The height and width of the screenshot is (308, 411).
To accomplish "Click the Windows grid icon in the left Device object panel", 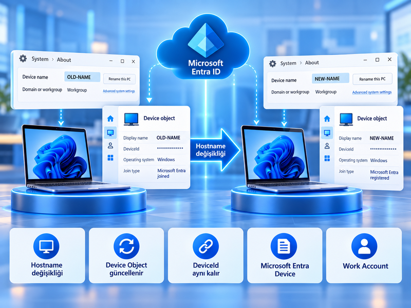I will tap(110, 158).
